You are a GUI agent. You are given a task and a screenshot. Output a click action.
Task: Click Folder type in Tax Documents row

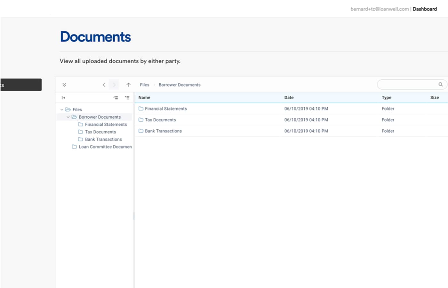[388, 120]
